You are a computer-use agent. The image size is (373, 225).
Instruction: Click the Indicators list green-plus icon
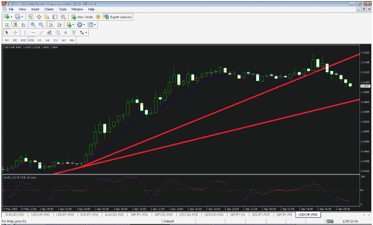(69, 24)
